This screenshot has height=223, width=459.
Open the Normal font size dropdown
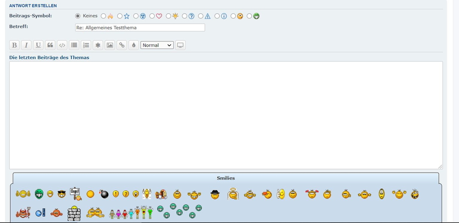click(157, 45)
